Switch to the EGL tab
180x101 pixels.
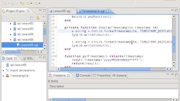pos(28,58)
